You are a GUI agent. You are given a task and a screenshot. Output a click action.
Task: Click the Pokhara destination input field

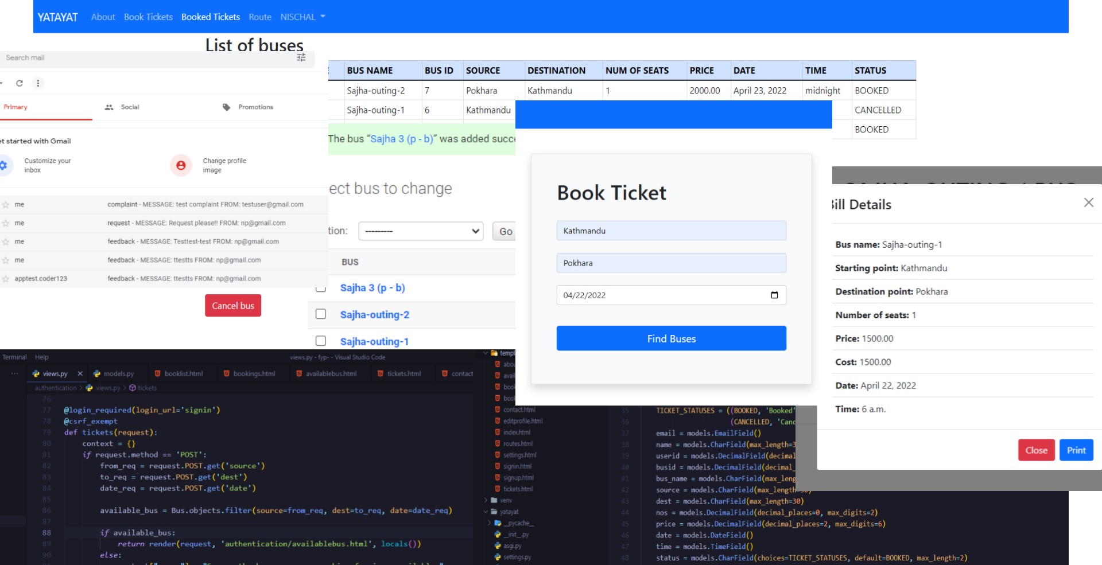coord(671,263)
